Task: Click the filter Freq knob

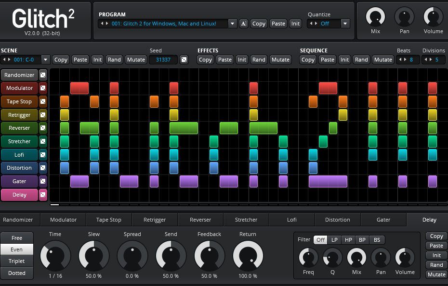Action: [x=309, y=258]
